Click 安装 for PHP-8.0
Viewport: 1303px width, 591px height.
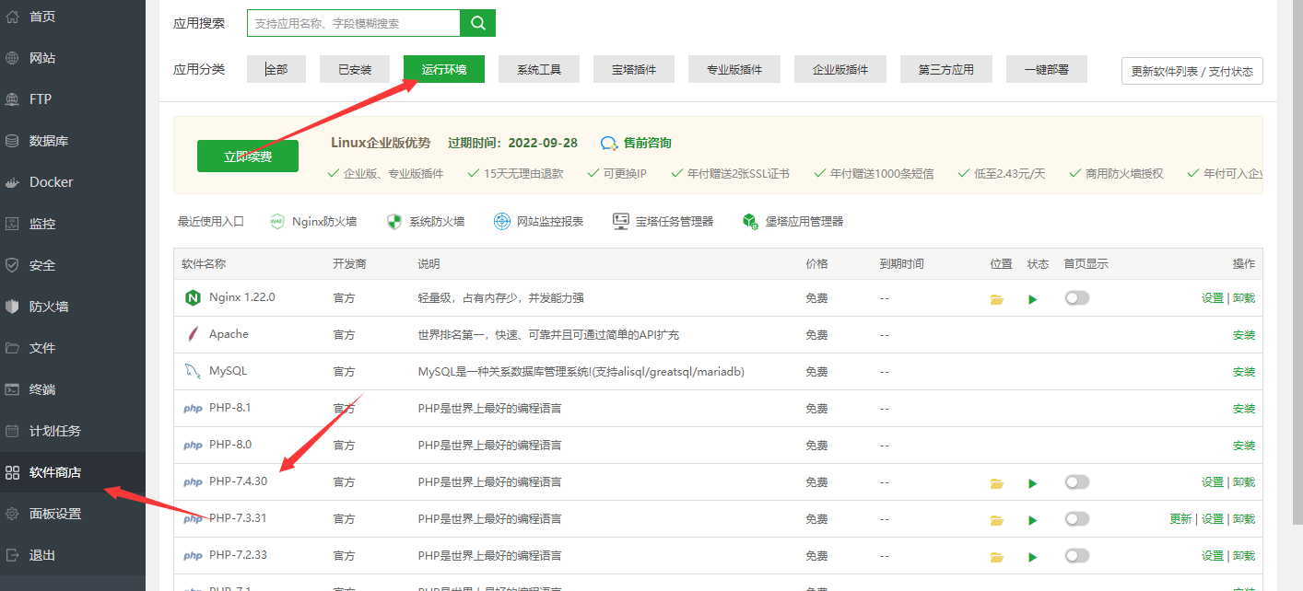[x=1244, y=446]
